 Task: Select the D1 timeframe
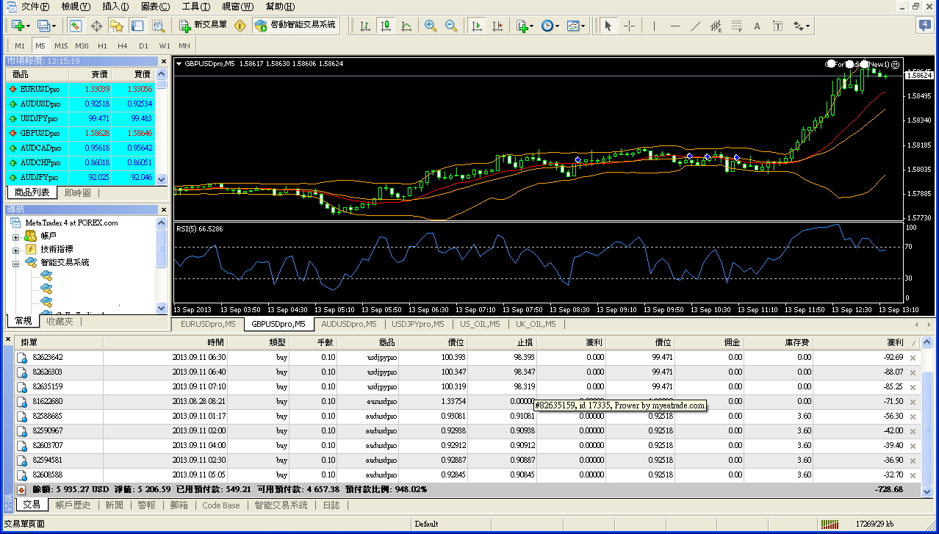pyautogui.click(x=143, y=46)
